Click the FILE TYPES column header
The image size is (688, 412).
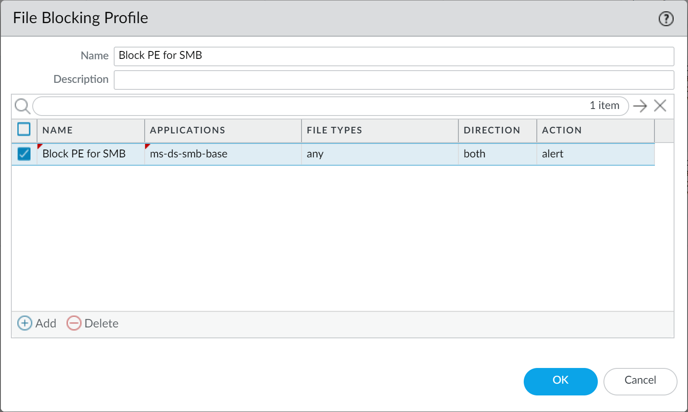334,130
